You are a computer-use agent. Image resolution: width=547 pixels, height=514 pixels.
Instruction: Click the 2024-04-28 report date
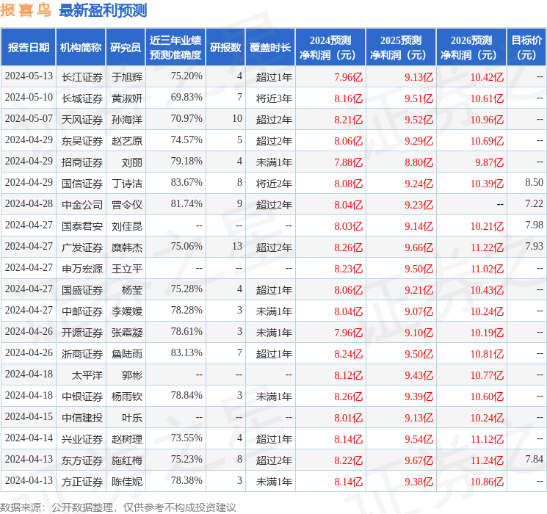(29, 203)
